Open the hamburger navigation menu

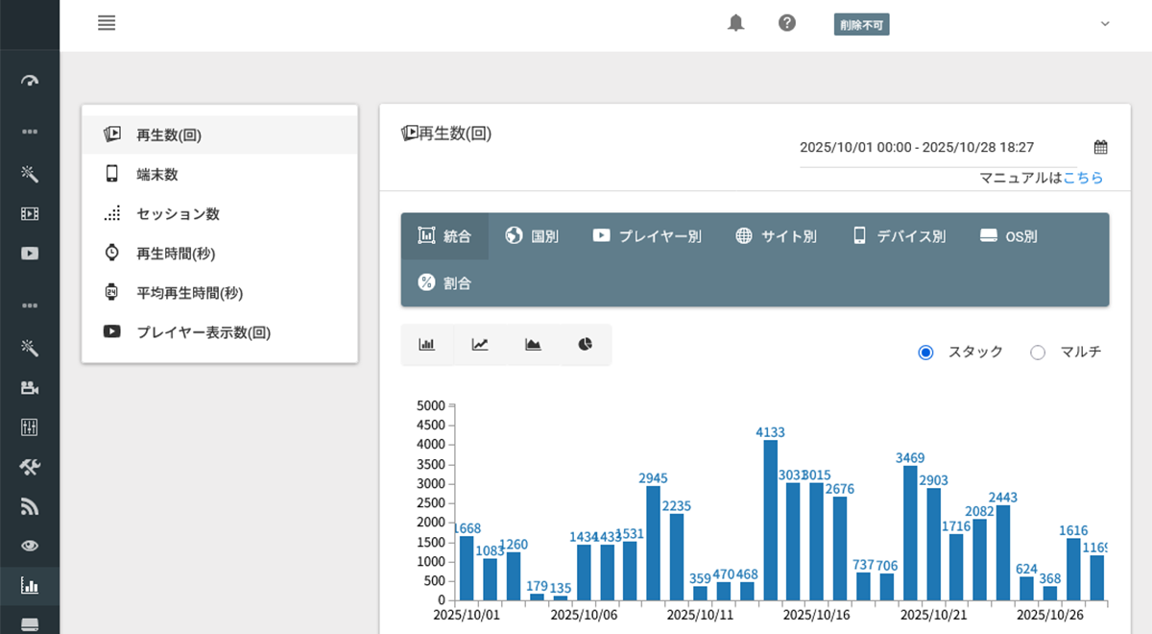[x=107, y=23]
